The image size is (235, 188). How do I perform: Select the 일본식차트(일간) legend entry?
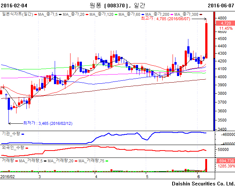(18, 14)
